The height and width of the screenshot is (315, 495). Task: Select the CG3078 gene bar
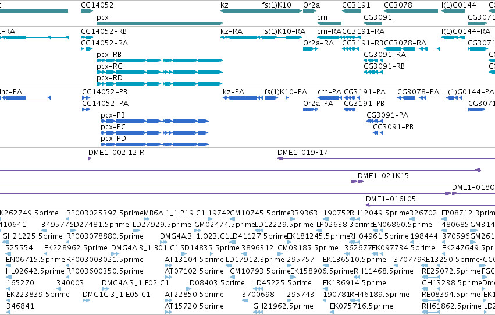coord(411,11)
